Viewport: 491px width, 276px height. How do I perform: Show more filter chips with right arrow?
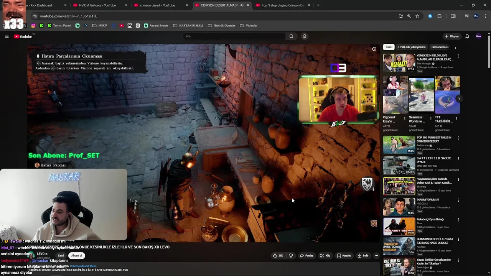coord(455,48)
